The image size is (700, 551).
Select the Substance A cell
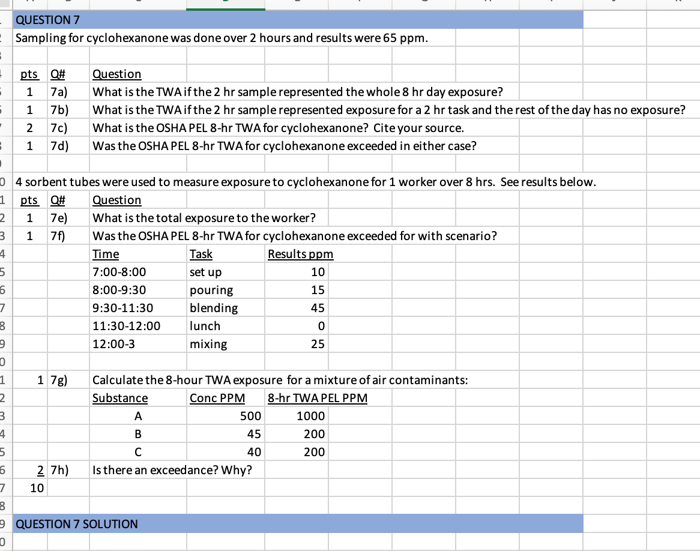click(x=138, y=416)
